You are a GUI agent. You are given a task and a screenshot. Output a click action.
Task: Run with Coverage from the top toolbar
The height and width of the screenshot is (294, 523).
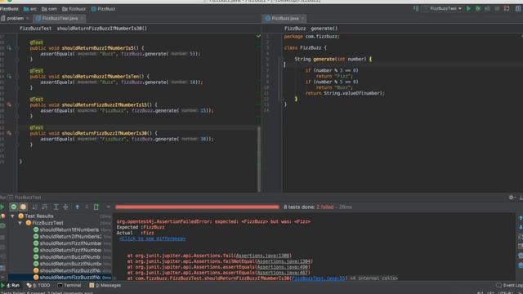click(x=488, y=9)
